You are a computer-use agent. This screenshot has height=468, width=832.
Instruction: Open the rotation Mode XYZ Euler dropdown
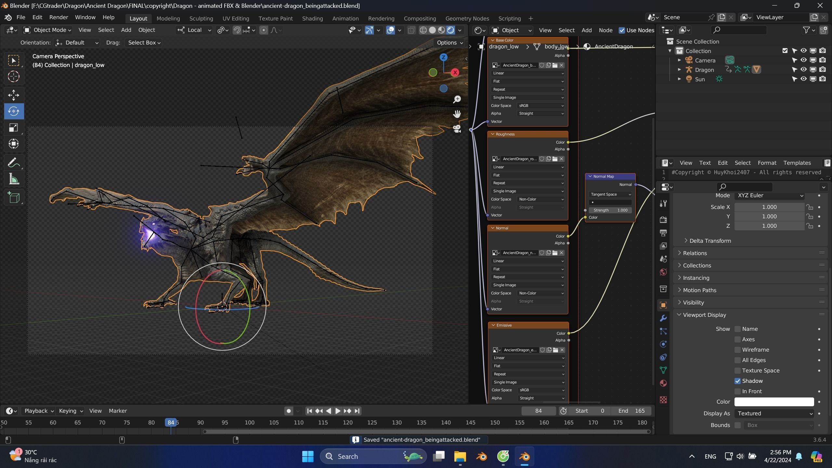tap(769, 196)
